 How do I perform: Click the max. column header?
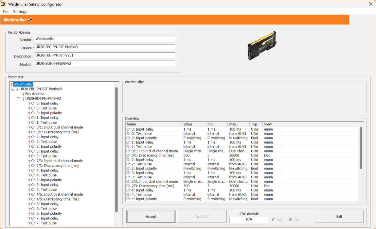pyautogui.click(x=238, y=124)
